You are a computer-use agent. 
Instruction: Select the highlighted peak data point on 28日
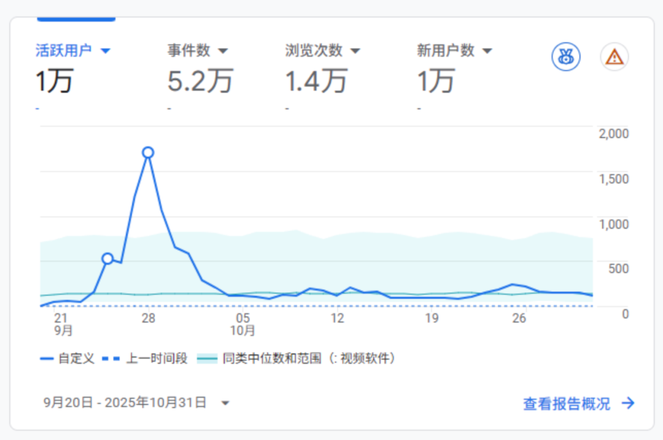pos(148,152)
